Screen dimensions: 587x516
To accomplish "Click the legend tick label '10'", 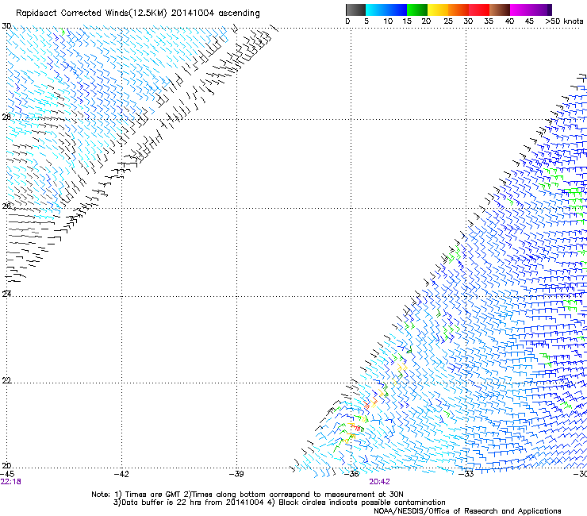I will (x=388, y=21).
